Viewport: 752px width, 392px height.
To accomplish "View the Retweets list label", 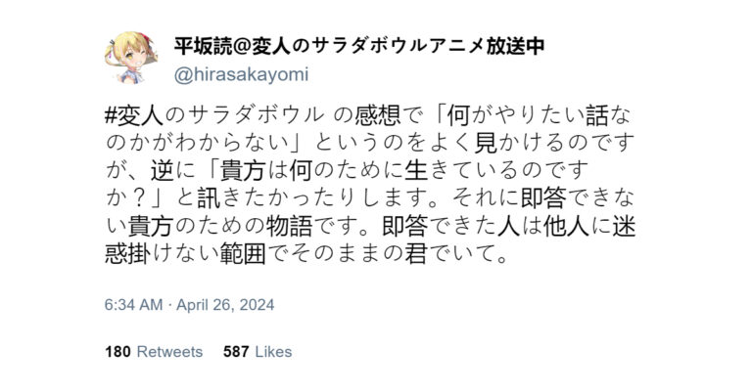I will coord(169,352).
